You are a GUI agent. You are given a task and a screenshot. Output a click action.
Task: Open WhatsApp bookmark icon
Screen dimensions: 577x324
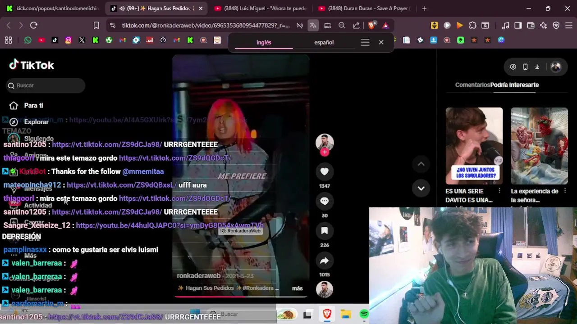click(x=28, y=40)
